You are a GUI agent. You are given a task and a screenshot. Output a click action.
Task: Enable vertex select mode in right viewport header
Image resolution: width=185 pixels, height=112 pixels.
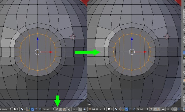coord(151,109)
